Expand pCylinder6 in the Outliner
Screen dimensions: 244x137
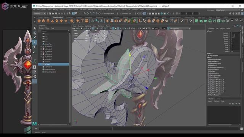(41, 57)
